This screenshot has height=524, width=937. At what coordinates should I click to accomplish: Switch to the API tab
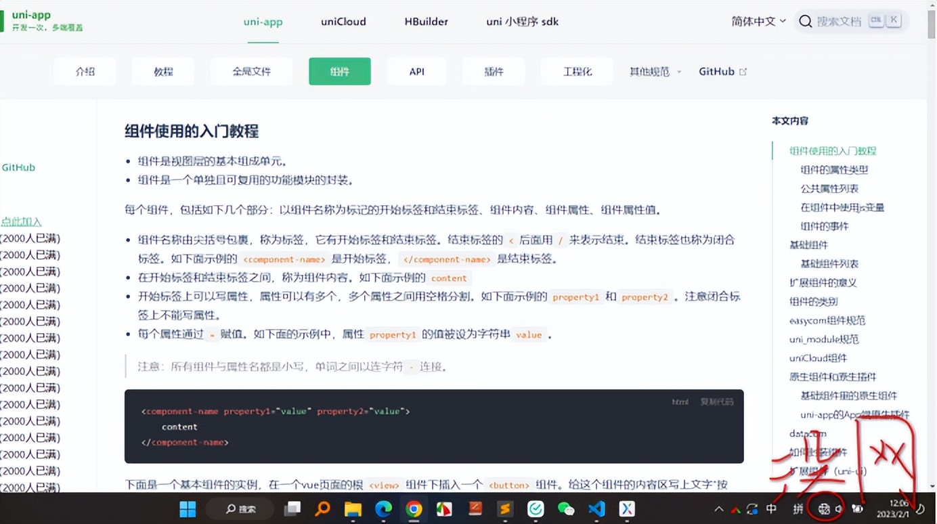416,70
